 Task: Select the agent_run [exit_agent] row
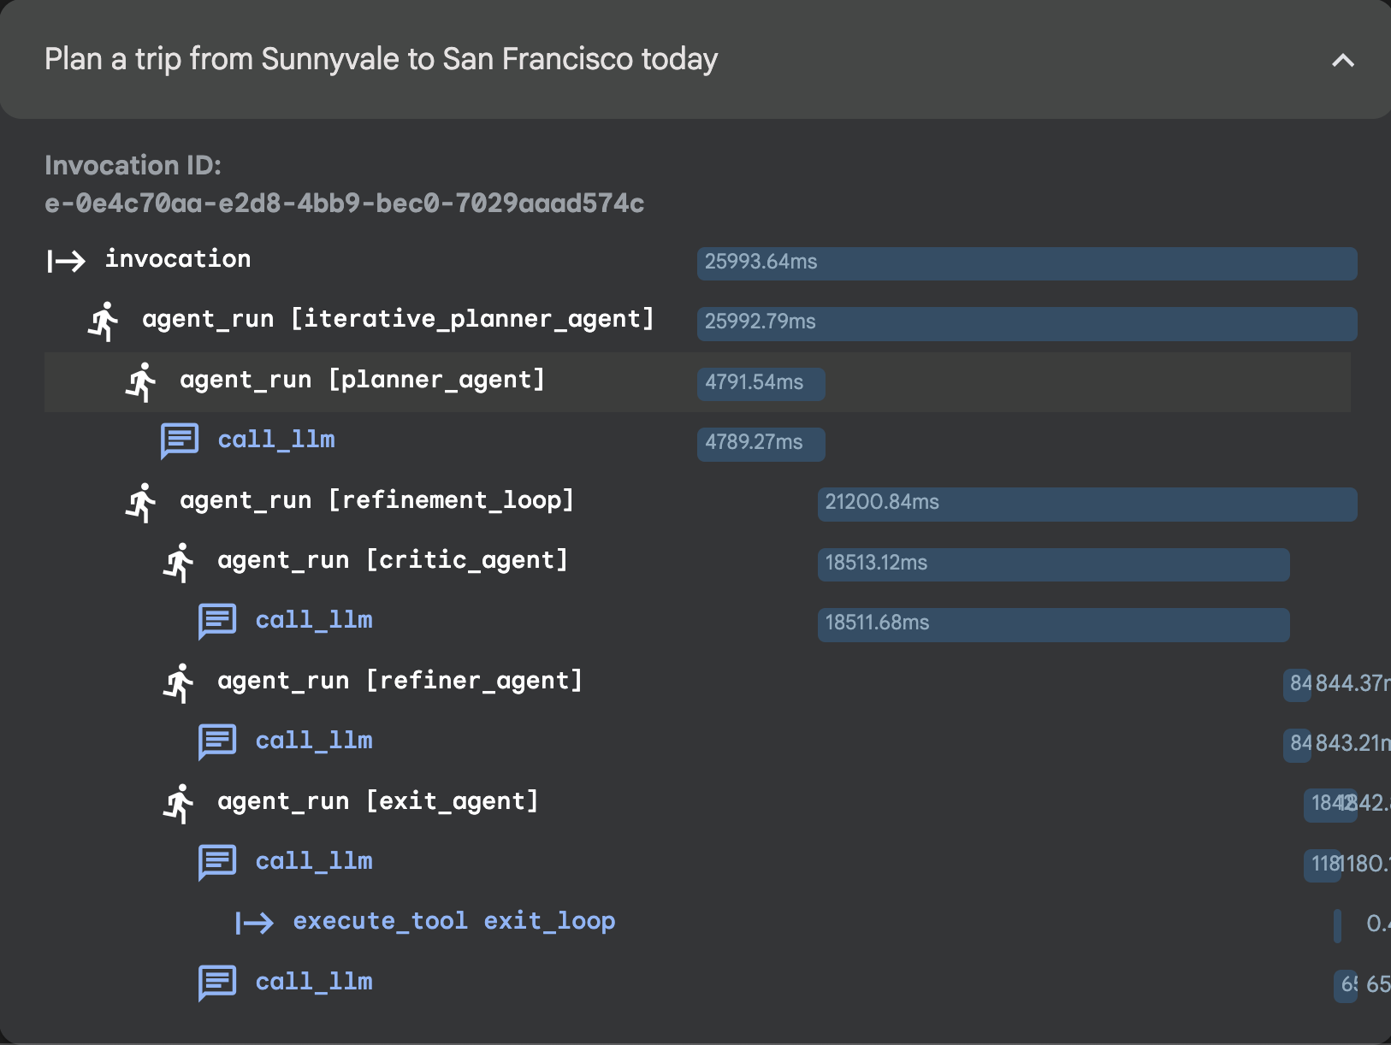point(377,802)
